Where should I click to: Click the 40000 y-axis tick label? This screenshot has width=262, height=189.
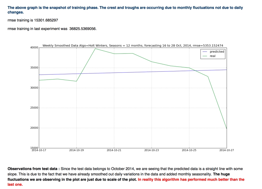34,47
